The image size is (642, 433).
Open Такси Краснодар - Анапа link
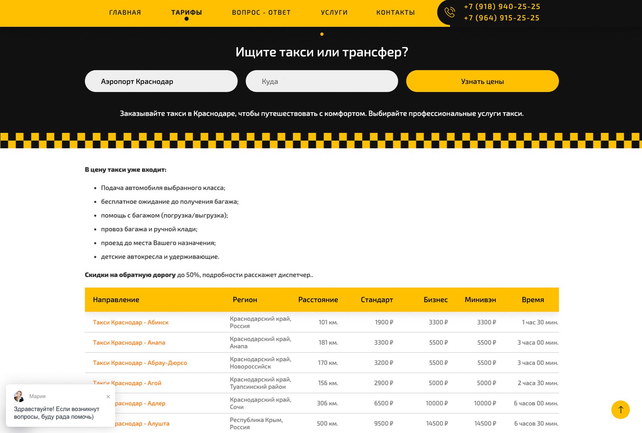[129, 343]
